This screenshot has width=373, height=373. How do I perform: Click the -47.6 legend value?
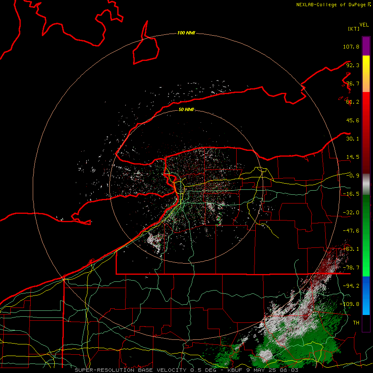pos(351,231)
